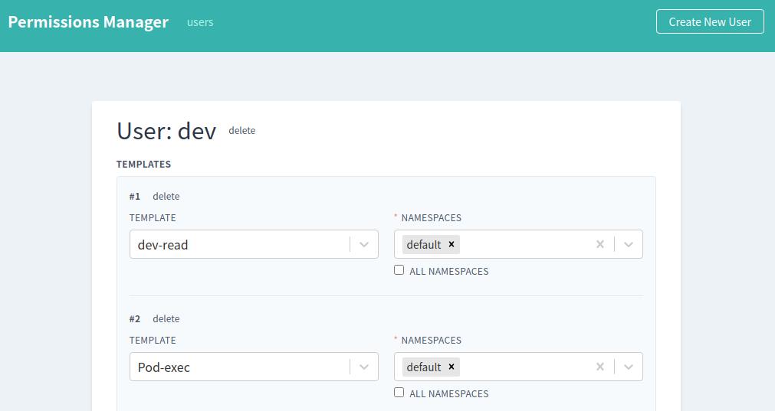
Task: Focus the namespaces input field for template #1
Action: click(518, 244)
